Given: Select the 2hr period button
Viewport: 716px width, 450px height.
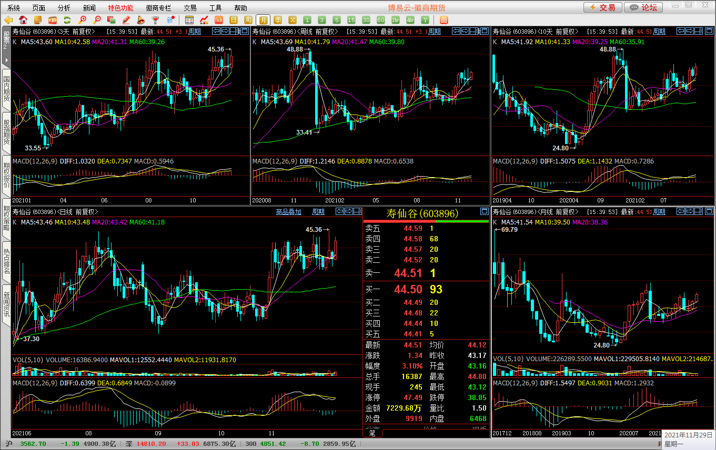Looking at the screenshot, I should [x=396, y=20].
